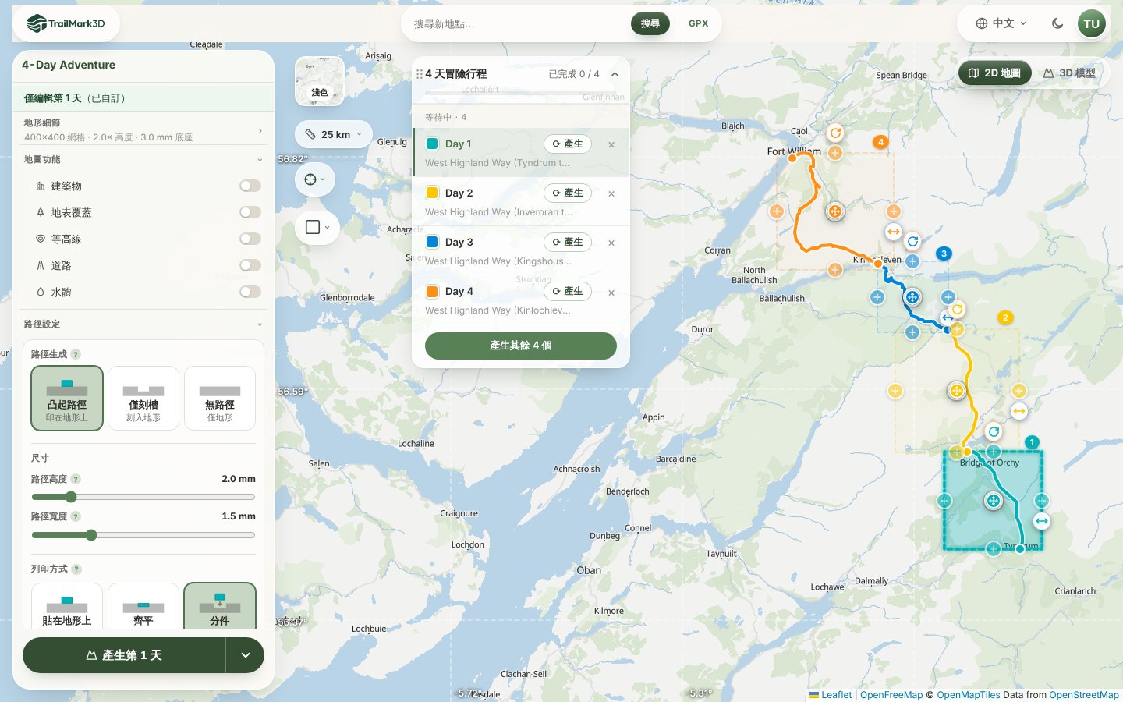Switch to the 2D 地圖 tab
1123x702 pixels.
pyautogui.click(x=995, y=73)
